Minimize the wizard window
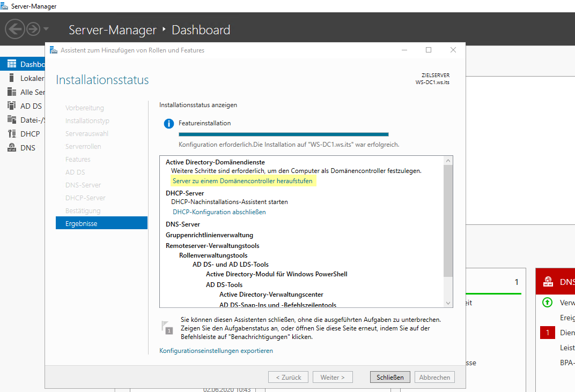The height and width of the screenshot is (392, 575). pos(404,50)
